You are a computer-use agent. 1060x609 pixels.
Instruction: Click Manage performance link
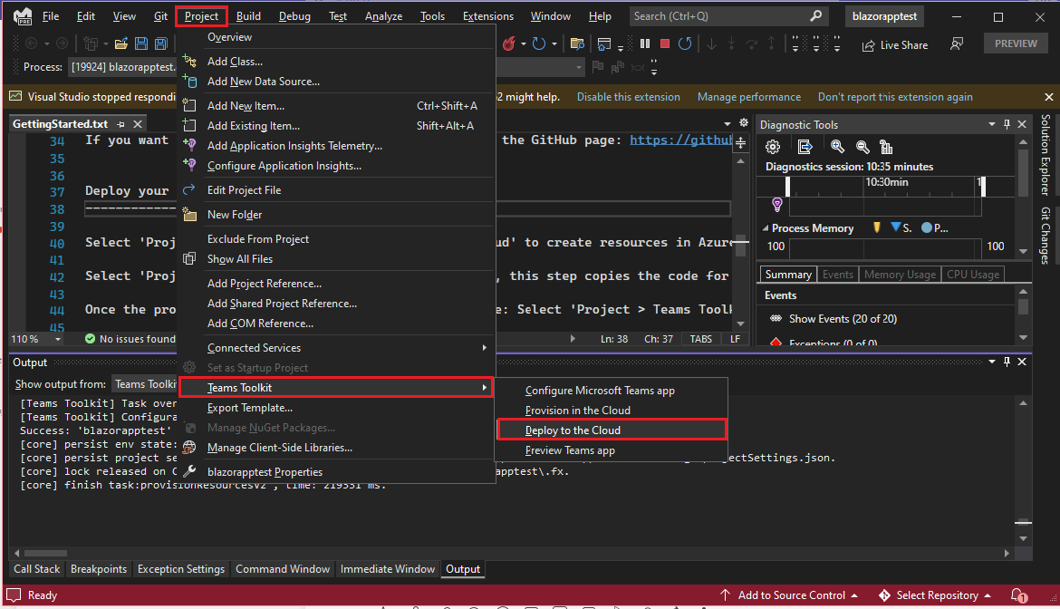click(749, 97)
